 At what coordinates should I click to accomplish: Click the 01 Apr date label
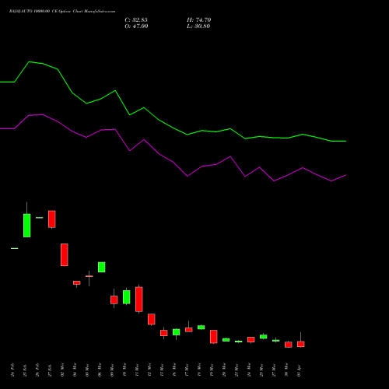(x=299, y=370)
